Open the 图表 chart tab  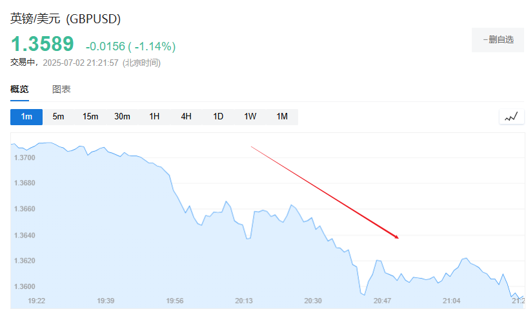coord(61,90)
